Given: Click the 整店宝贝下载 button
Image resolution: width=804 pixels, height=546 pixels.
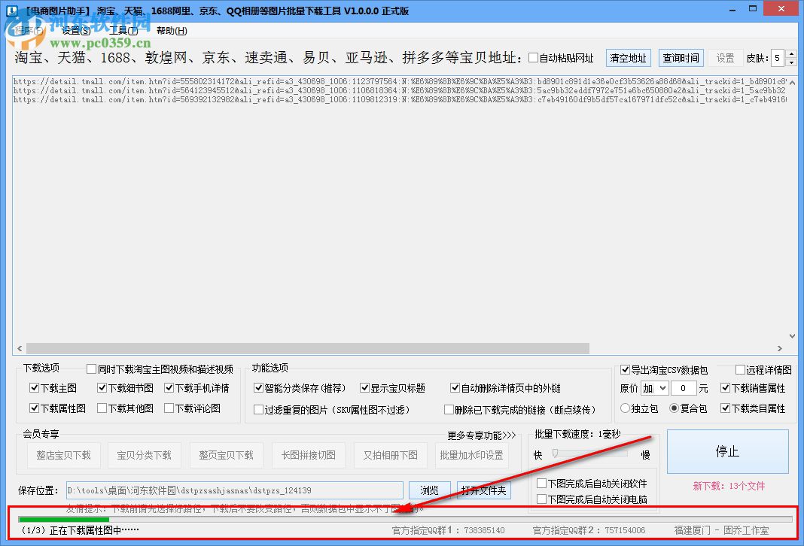Looking at the screenshot, I should click(x=63, y=455).
